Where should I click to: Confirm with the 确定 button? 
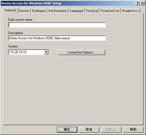[67, 130]
